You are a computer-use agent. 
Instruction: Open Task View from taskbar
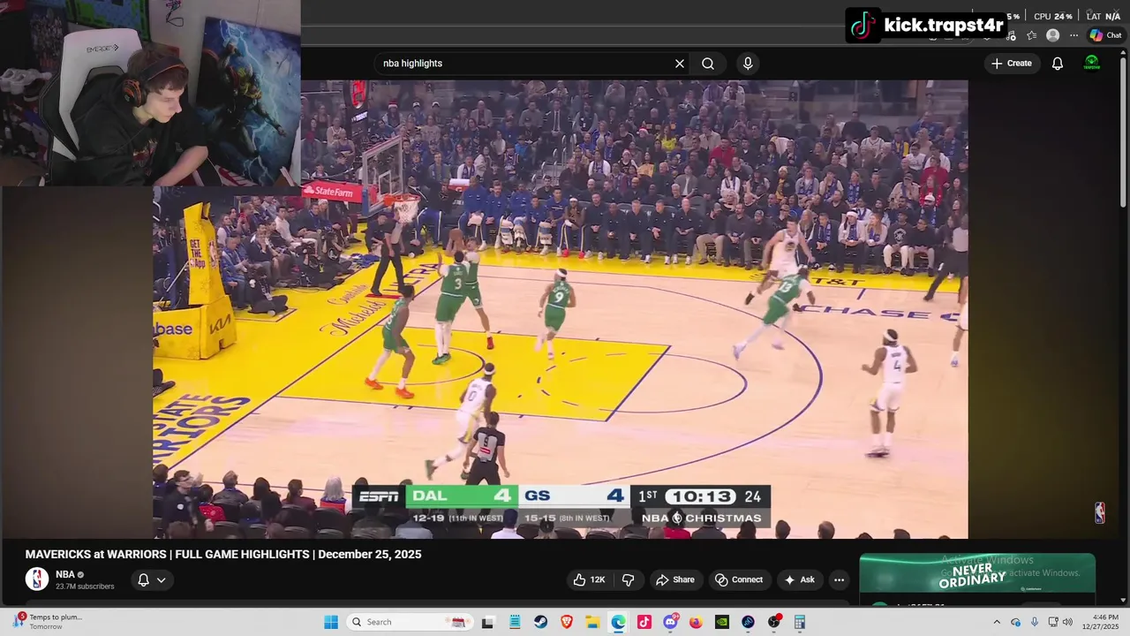coord(487,622)
